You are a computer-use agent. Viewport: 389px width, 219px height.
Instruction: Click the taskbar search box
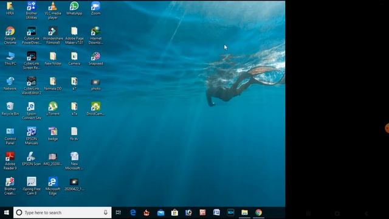point(63,212)
